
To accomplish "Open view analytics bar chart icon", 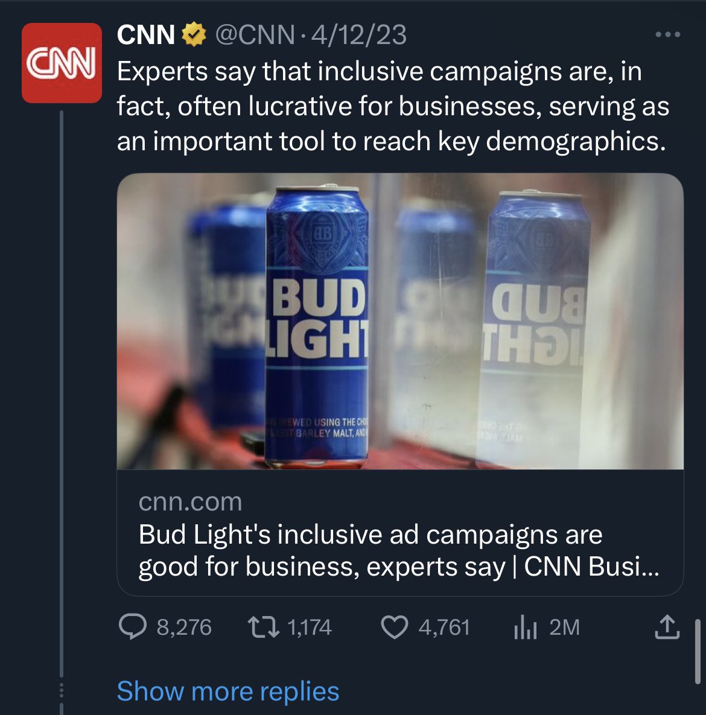I will click(525, 628).
